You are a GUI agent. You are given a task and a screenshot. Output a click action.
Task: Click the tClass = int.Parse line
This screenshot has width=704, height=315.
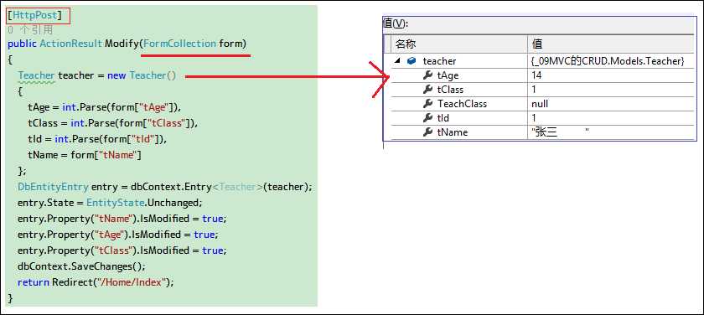112,123
